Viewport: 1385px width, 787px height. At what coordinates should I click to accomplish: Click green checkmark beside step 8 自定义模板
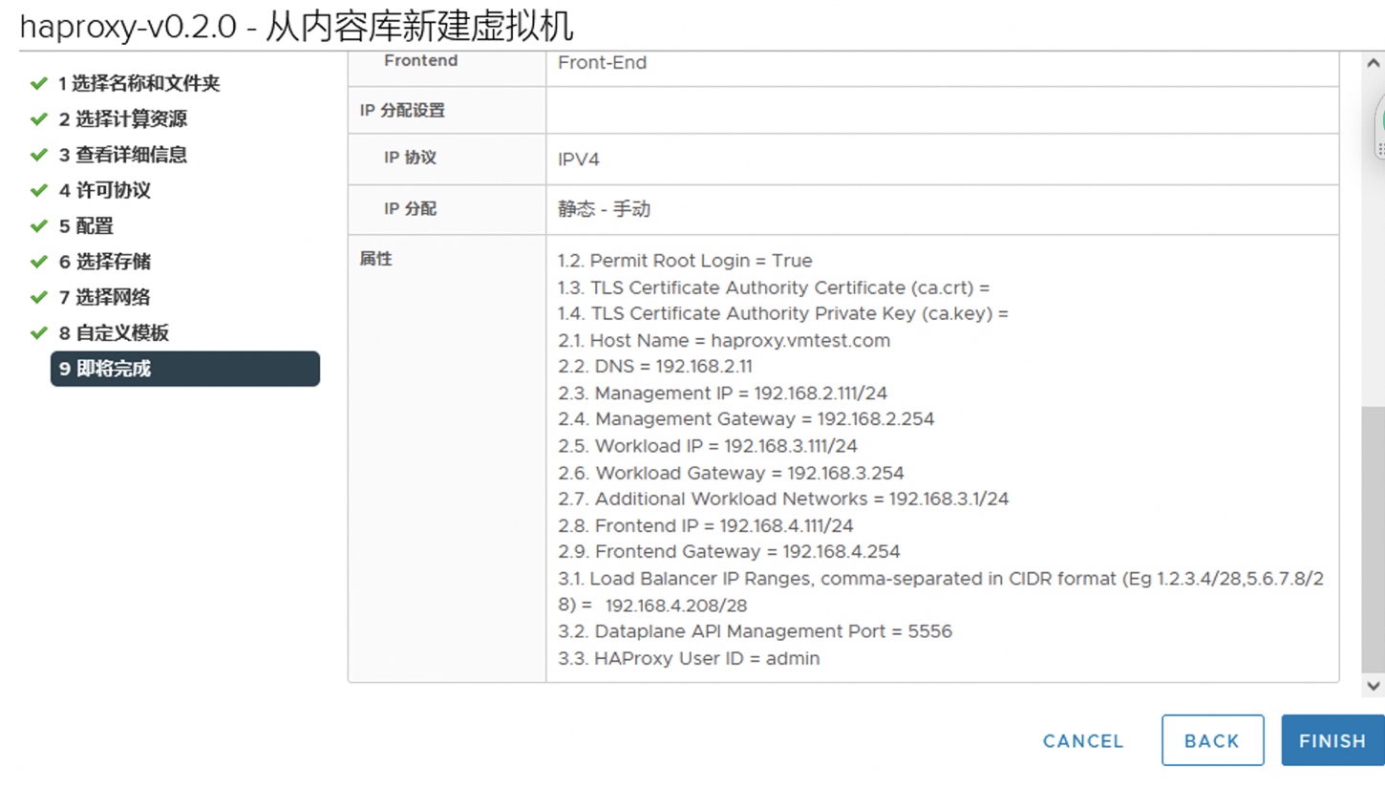pos(39,333)
